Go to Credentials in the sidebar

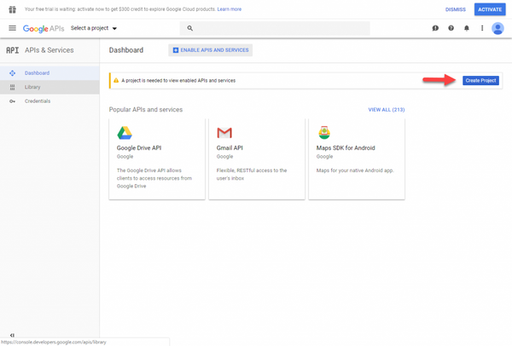(38, 101)
